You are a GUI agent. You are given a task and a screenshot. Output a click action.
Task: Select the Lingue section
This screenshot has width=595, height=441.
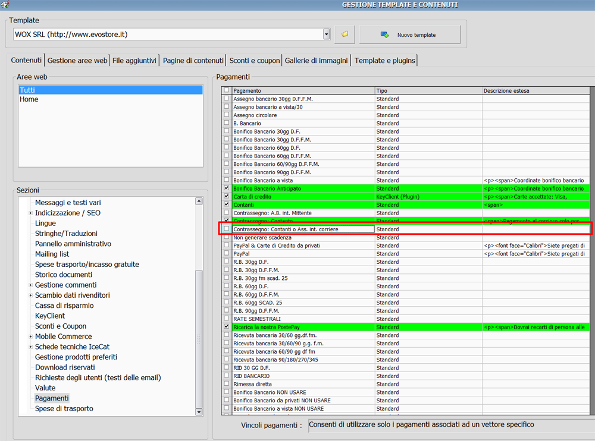click(45, 223)
